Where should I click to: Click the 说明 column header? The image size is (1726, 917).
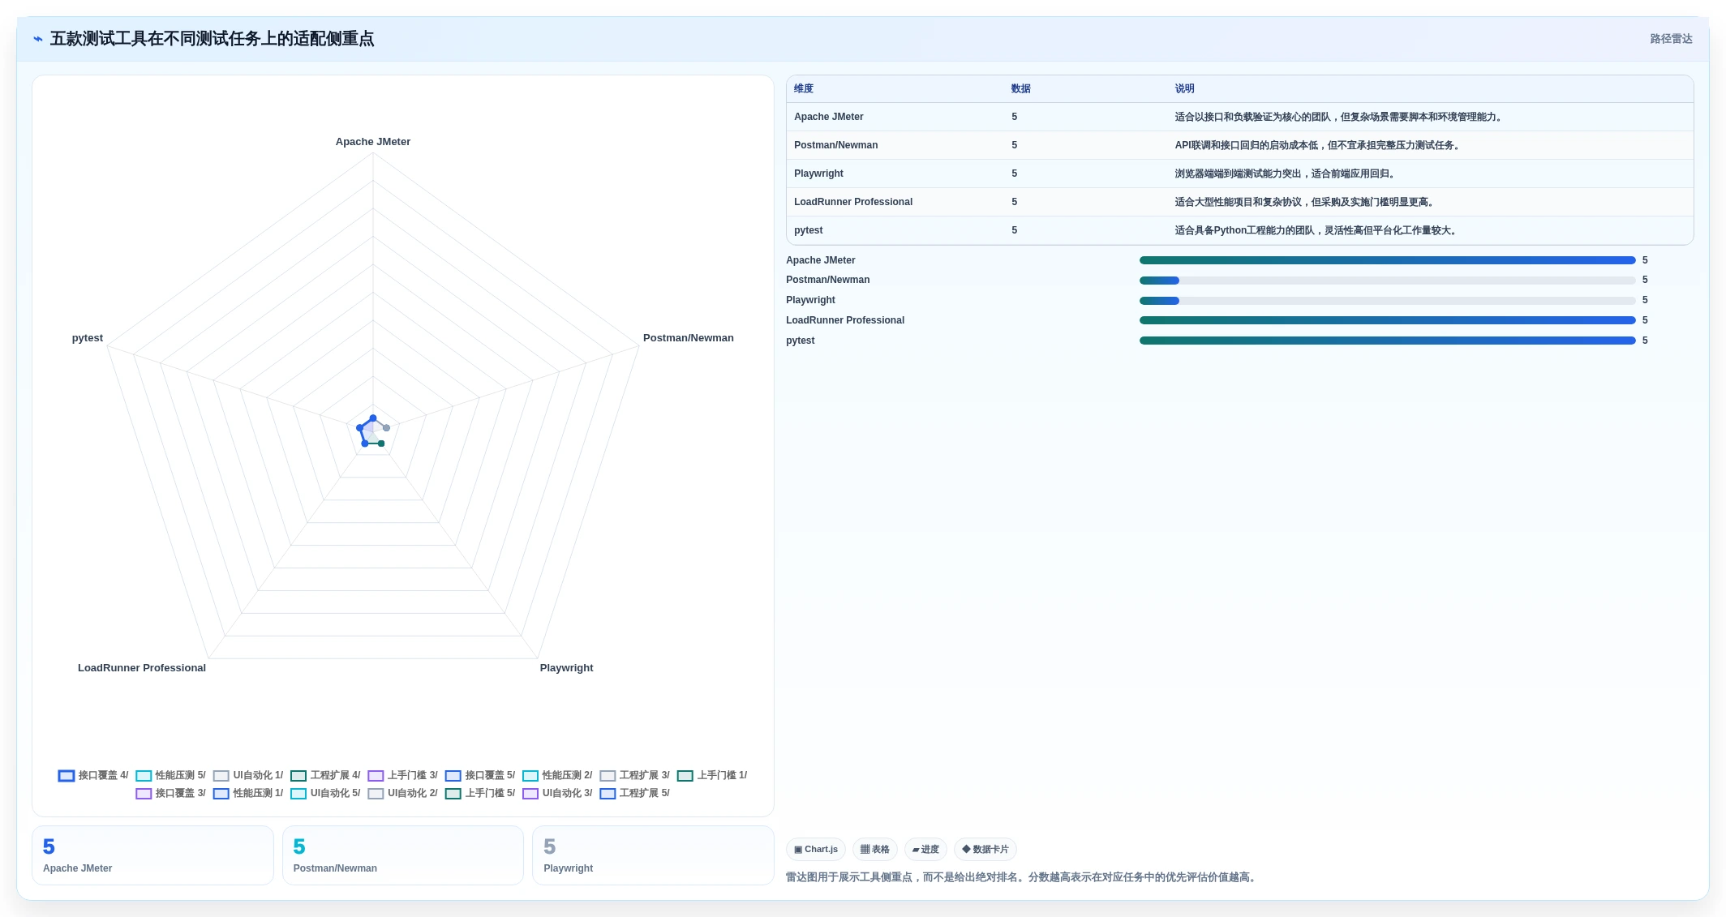click(x=1184, y=88)
